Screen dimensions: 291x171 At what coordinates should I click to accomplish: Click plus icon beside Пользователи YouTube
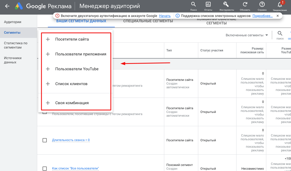(48, 69)
